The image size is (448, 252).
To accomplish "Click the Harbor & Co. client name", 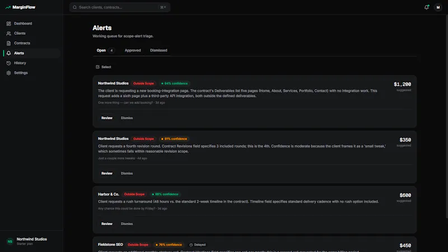I will [x=108, y=194].
